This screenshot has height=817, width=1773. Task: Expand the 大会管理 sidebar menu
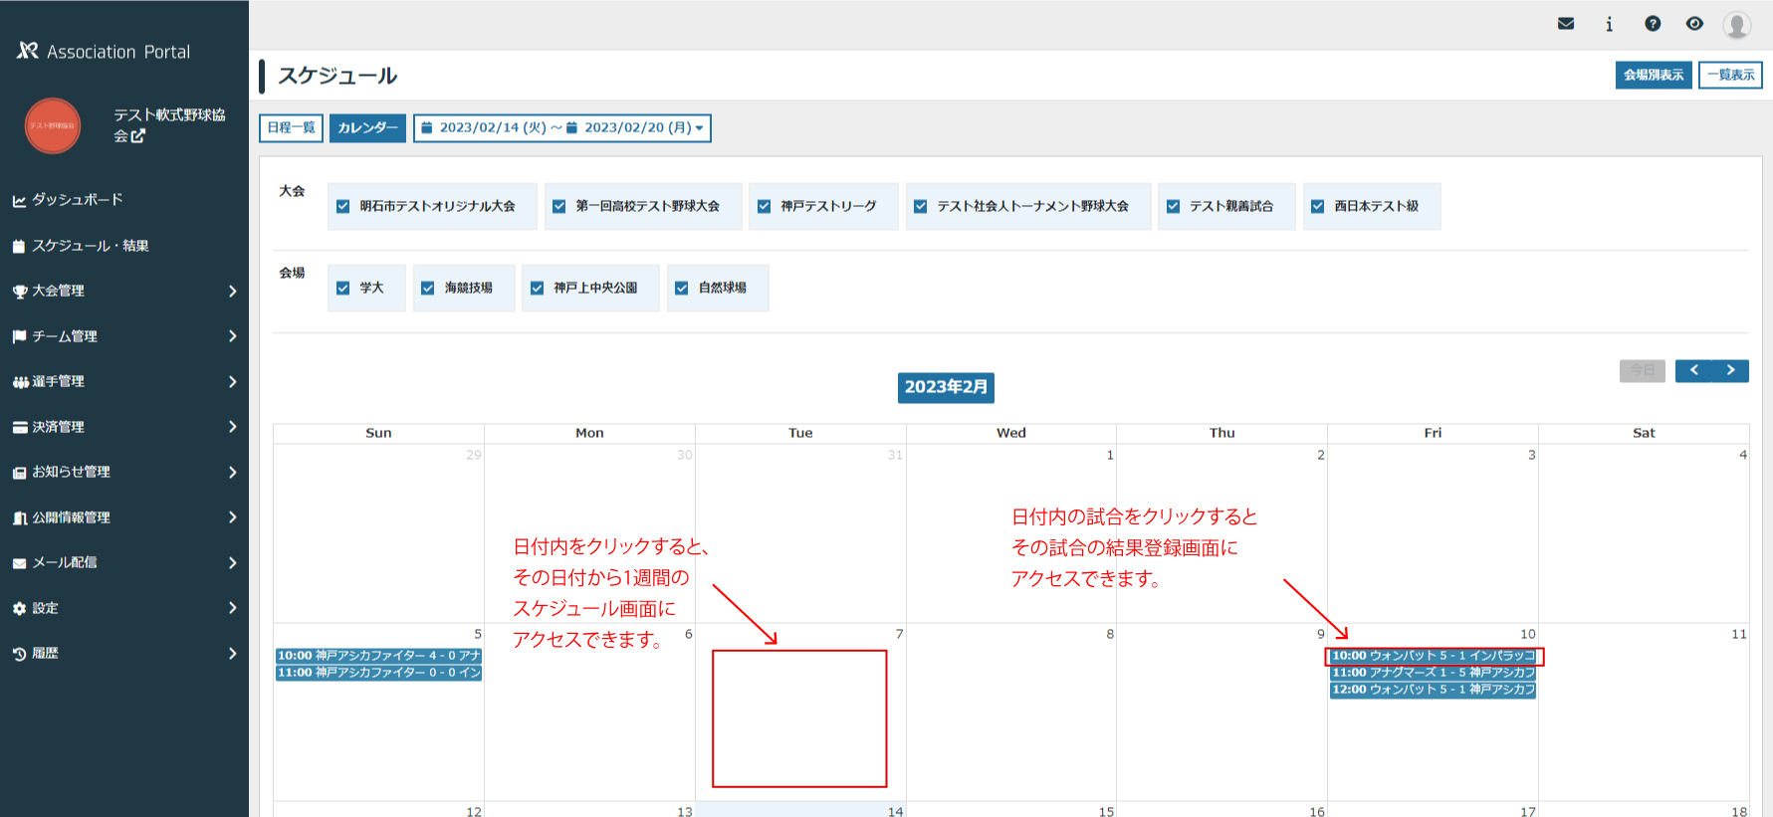(123, 291)
